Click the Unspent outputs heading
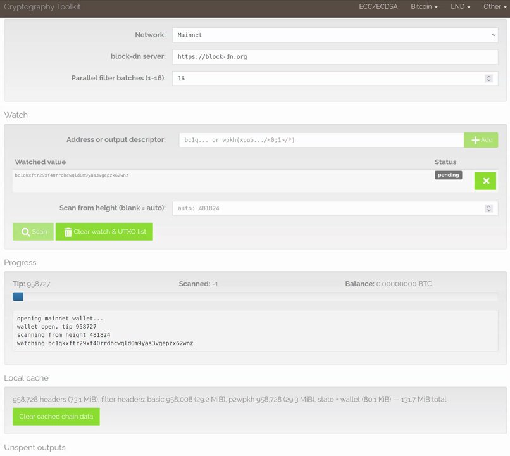The height and width of the screenshot is (456, 510). coord(35,448)
